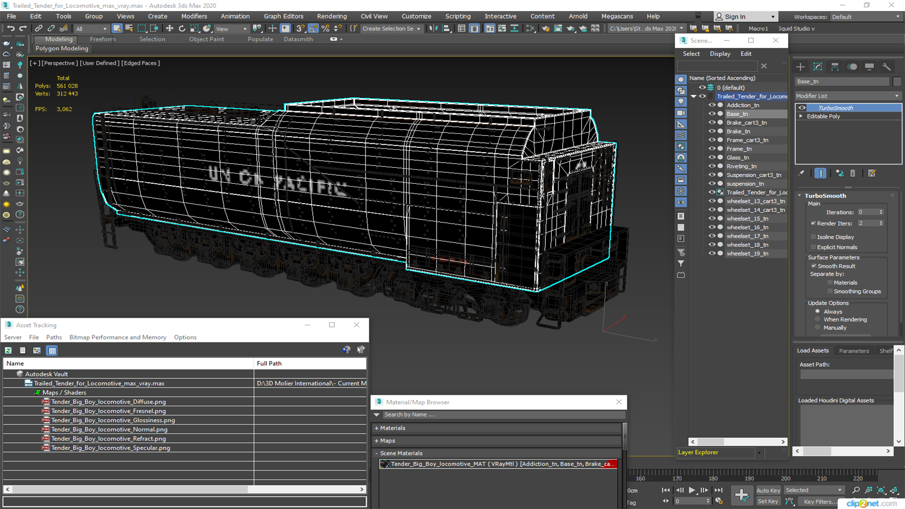Refresh the Asset Tracking list
905x509 pixels.
tap(8, 351)
